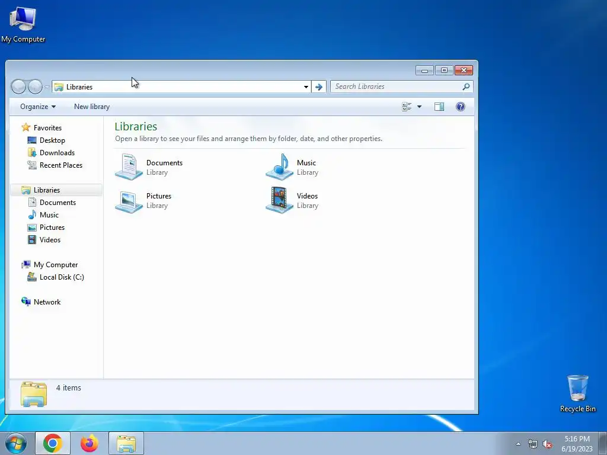This screenshot has height=455, width=607.
Task: Select Videos under Libraries in sidebar
Action: [50, 240]
